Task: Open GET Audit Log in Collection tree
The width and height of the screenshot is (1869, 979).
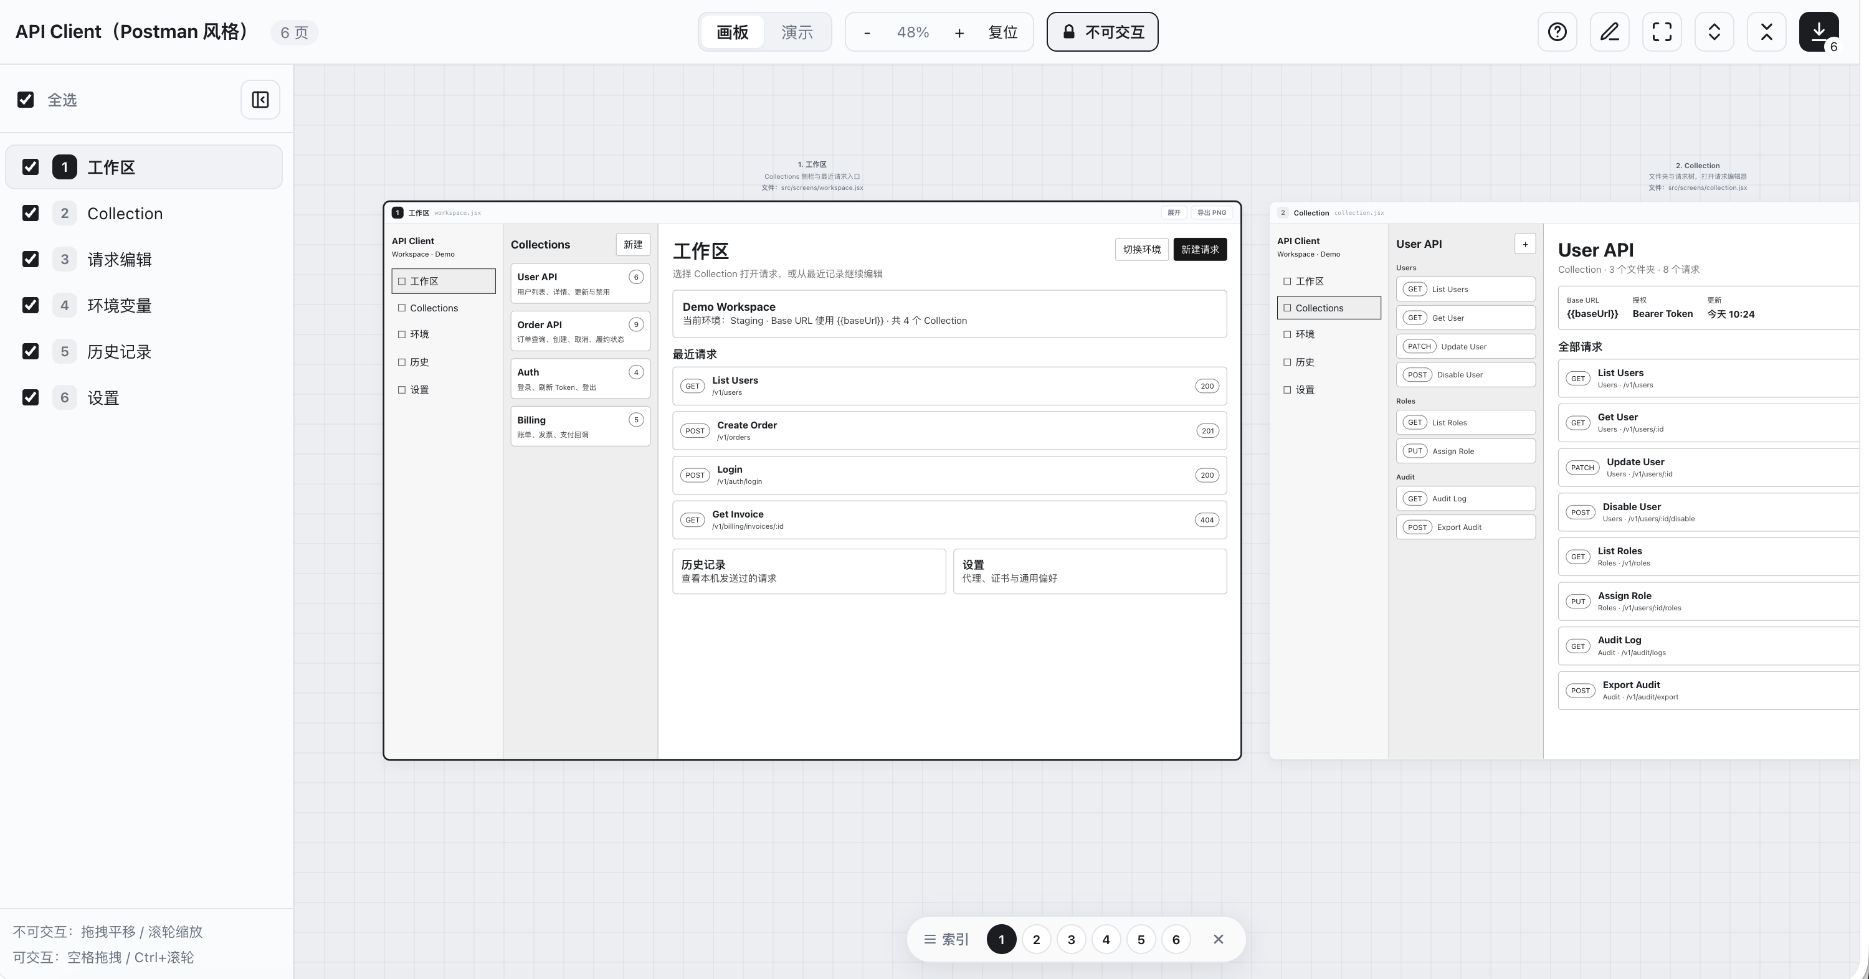Action: pyautogui.click(x=1465, y=498)
